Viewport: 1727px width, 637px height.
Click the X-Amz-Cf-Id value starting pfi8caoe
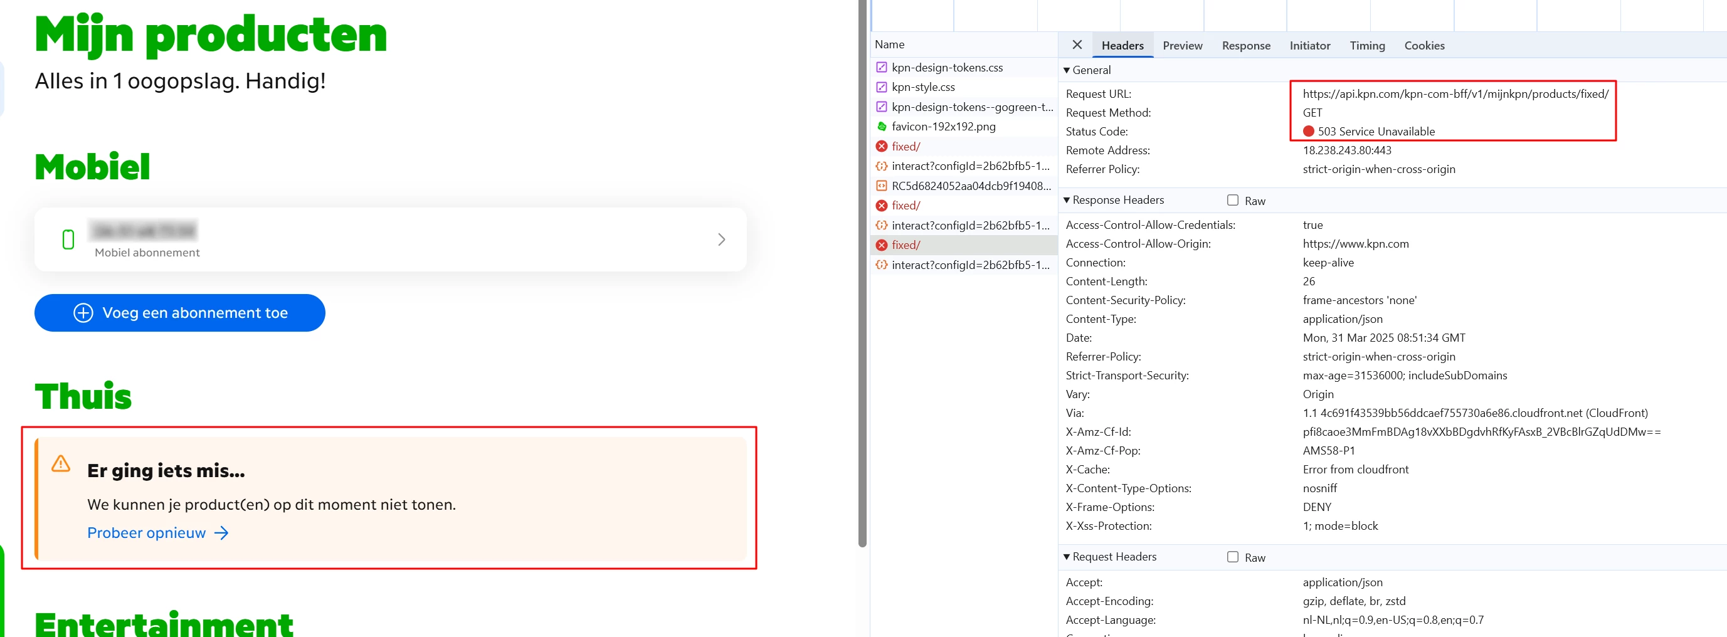pyautogui.click(x=1482, y=431)
